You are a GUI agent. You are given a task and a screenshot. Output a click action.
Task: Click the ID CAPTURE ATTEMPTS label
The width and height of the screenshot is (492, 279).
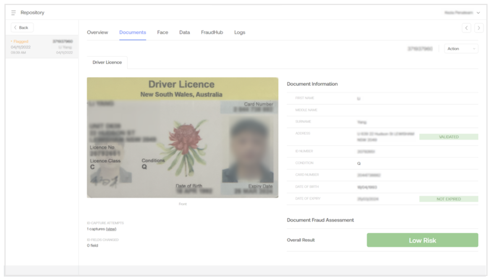105,223
